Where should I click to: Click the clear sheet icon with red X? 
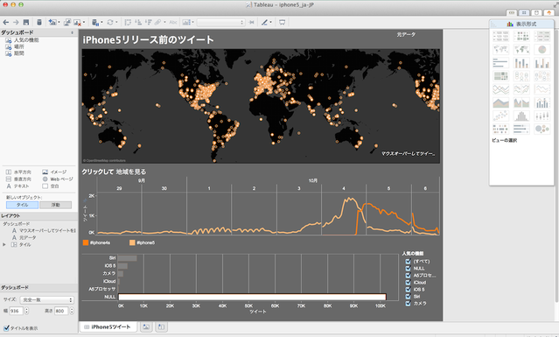pyautogui.click(x=77, y=22)
